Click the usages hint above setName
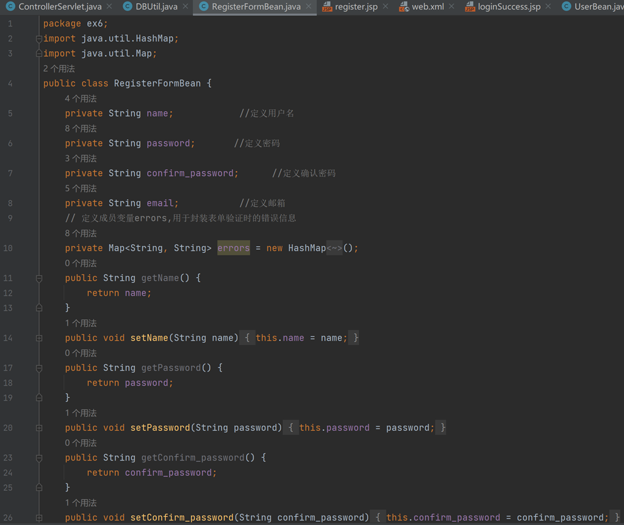The height and width of the screenshot is (525, 624). coord(81,323)
